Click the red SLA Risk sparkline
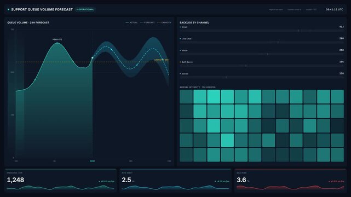Image resolution: width=351 pixels, height=197 pixels. 290,188
